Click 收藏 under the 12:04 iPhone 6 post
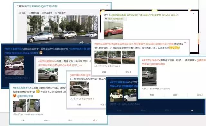 (104, 72)
